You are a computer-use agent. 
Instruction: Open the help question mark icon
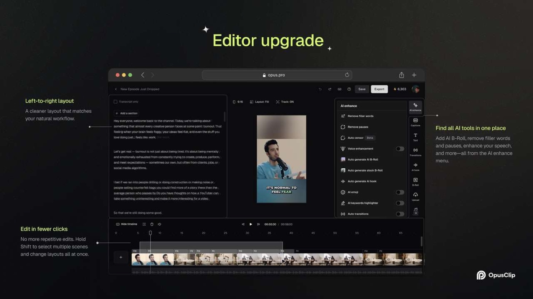click(349, 89)
